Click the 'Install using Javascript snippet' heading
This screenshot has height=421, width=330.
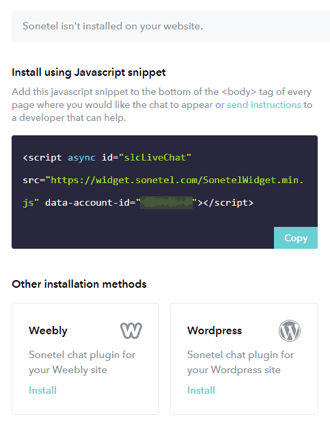coord(89,72)
